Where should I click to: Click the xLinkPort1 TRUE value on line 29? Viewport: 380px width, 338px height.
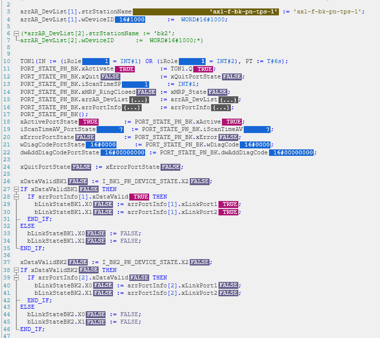coord(229,204)
